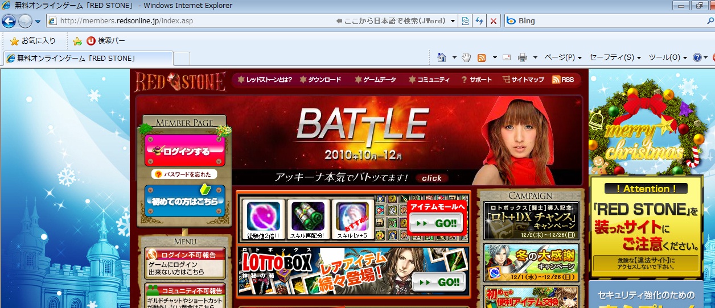
Task: Click the RSS link in site navigation
Action: (x=563, y=80)
